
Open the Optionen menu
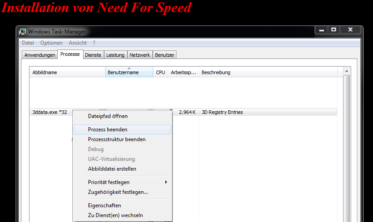(51, 43)
